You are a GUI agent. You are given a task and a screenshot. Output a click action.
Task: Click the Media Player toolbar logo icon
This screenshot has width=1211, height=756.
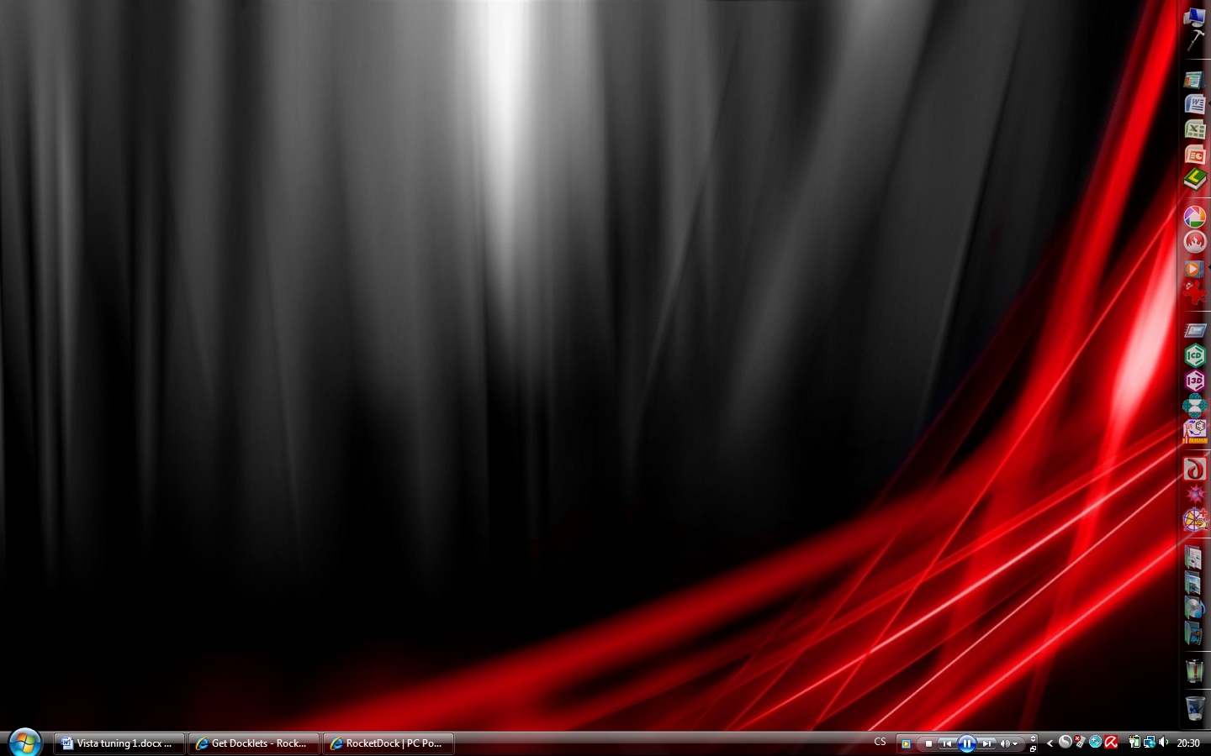[906, 743]
